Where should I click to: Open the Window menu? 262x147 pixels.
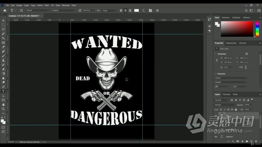[x=66, y=5]
